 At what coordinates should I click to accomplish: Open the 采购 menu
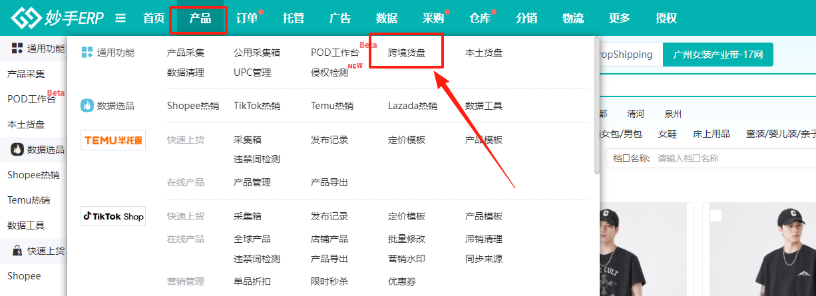(x=433, y=18)
